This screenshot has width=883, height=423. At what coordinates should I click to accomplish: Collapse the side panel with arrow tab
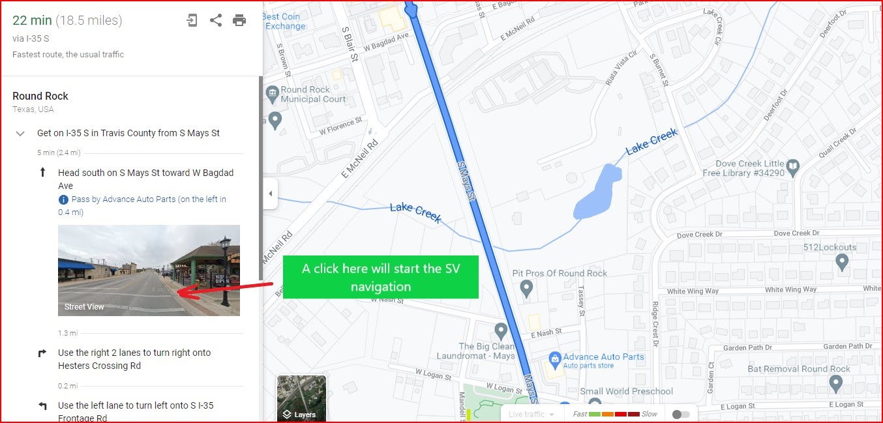tap(270, 194)
